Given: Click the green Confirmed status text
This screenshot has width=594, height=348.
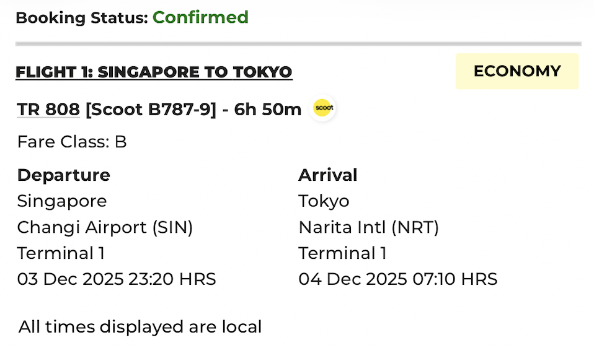Looking at the screenshot, I should click(200, 17).
